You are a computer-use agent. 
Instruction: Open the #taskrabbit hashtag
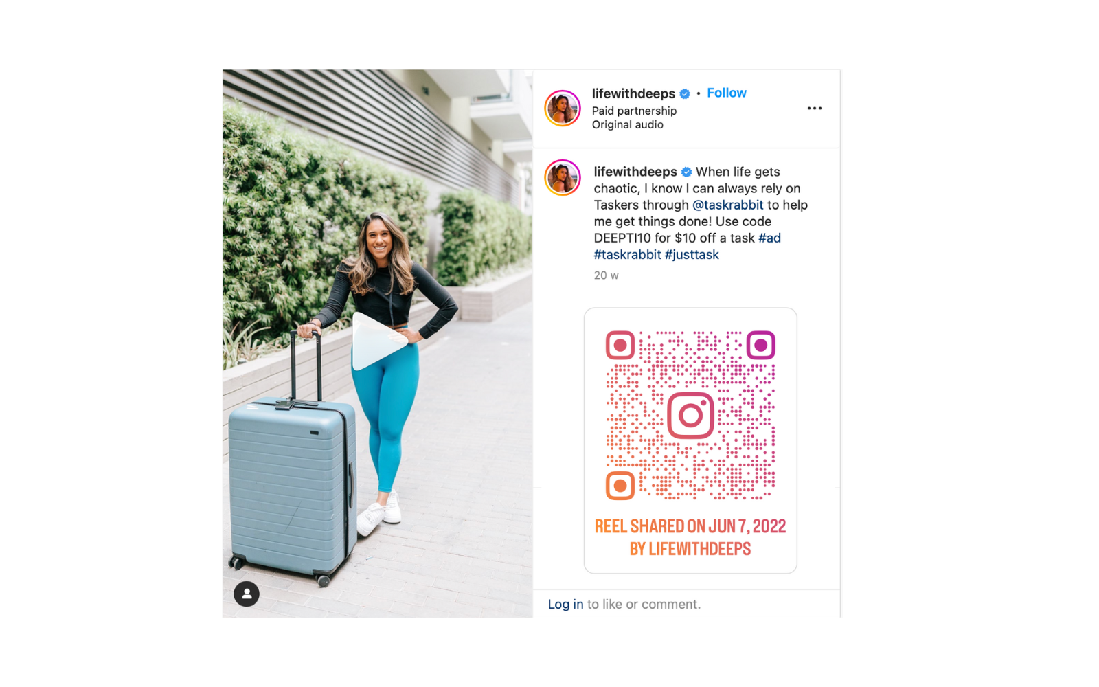[x=627, y=254]
